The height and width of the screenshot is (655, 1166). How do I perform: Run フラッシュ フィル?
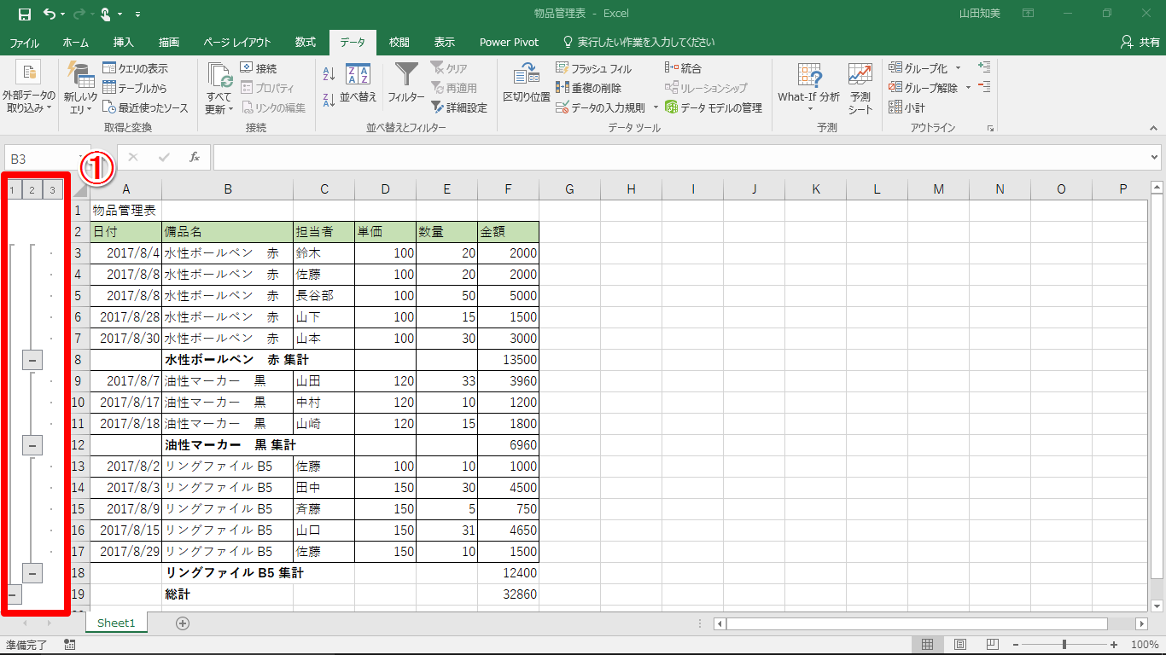pos(594,68)
